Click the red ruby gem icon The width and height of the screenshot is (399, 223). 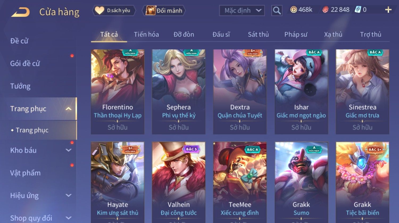pyautogui.click(x=325, y=10)
